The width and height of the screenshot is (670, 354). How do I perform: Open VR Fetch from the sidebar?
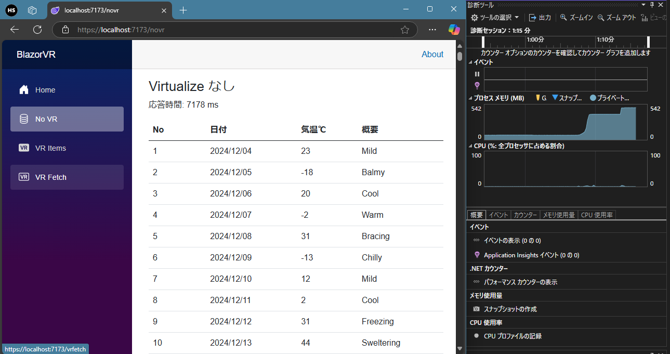coord(67,177)
